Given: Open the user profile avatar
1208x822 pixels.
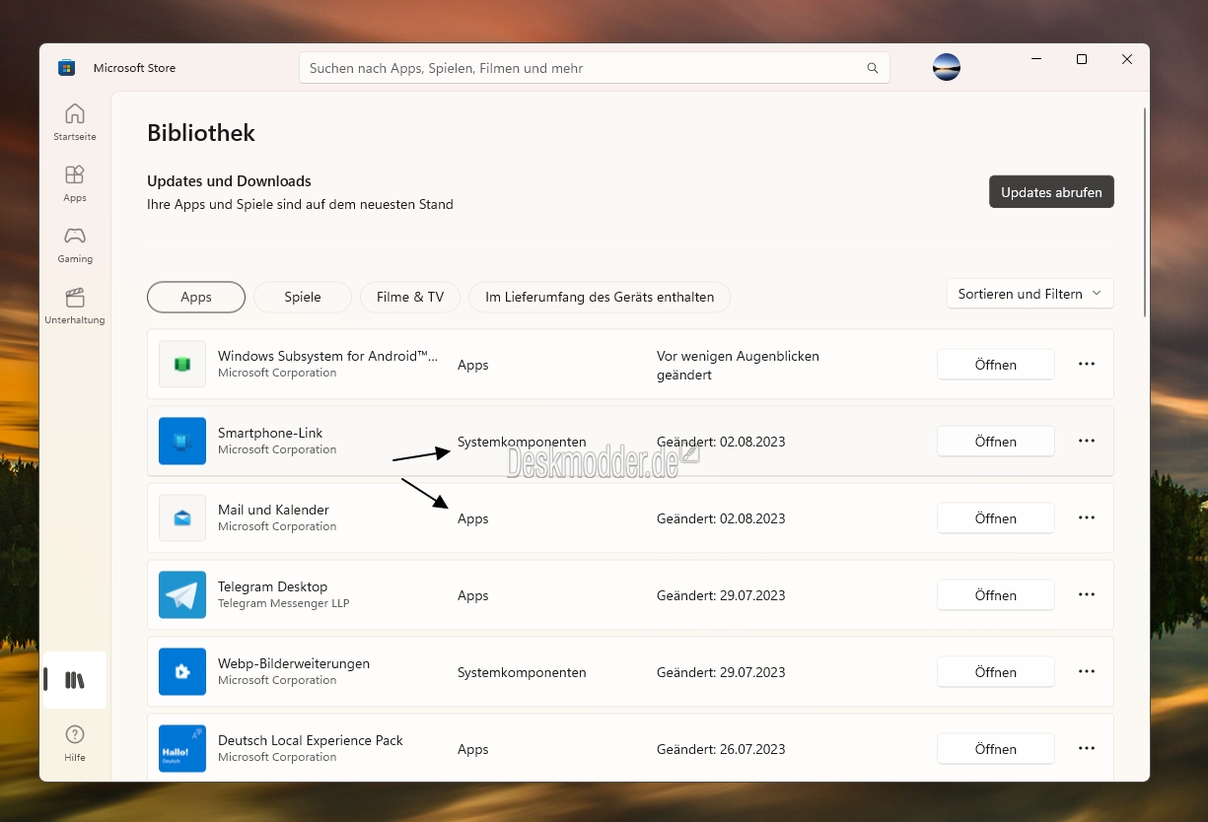Looking at the screenshot, I should [x=947, y=67].
